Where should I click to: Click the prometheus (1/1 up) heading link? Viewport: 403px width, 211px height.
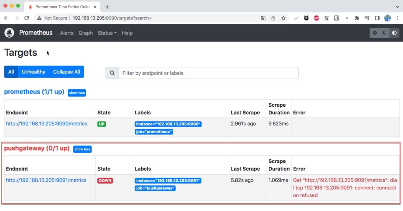click(x=34, y=92)
